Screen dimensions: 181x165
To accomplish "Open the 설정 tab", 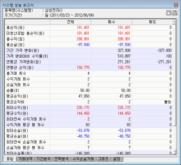I will [x=117, y=159].
